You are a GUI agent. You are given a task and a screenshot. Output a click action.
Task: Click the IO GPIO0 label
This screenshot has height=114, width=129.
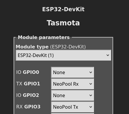[28, 72]
